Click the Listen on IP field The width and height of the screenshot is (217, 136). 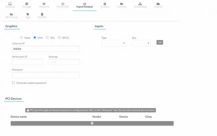point(46,49)
